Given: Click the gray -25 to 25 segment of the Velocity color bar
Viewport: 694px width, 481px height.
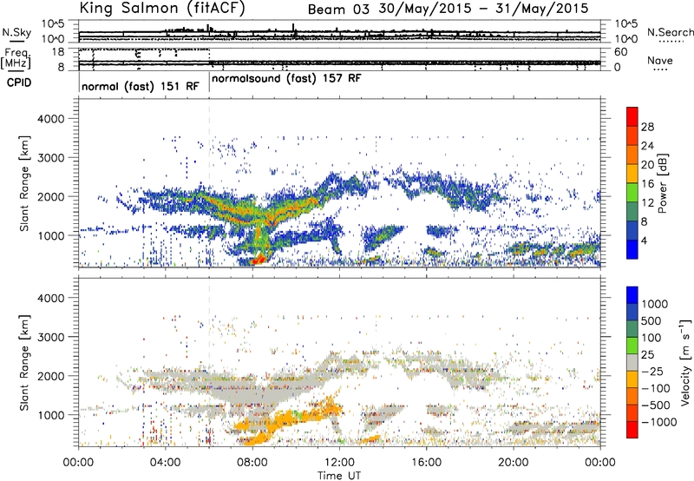Looking at the screenshot, I should click(632, 363).
